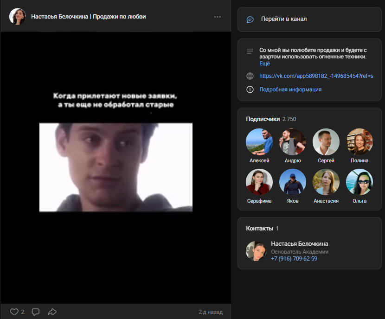Open the vk.com app link
Viewport: 385px width, 319px height.
coord(316,76)
